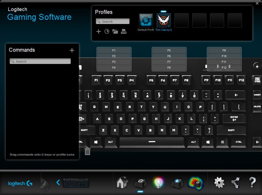
Task: Click the left Windows key on keyboard
Action: point(96,142)
